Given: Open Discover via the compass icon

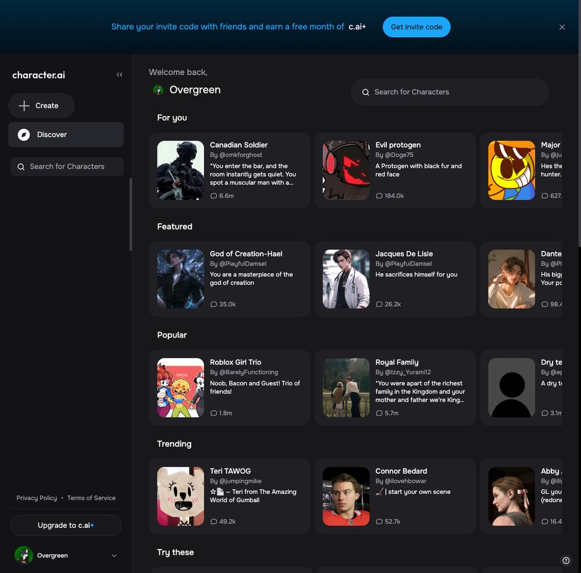Looking at the screenshot, I should tap(23, 134).
